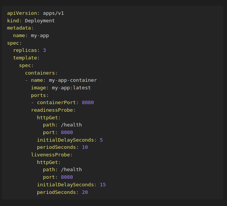
Task: Click the 'replicas: 3' line
Action: 30,50
